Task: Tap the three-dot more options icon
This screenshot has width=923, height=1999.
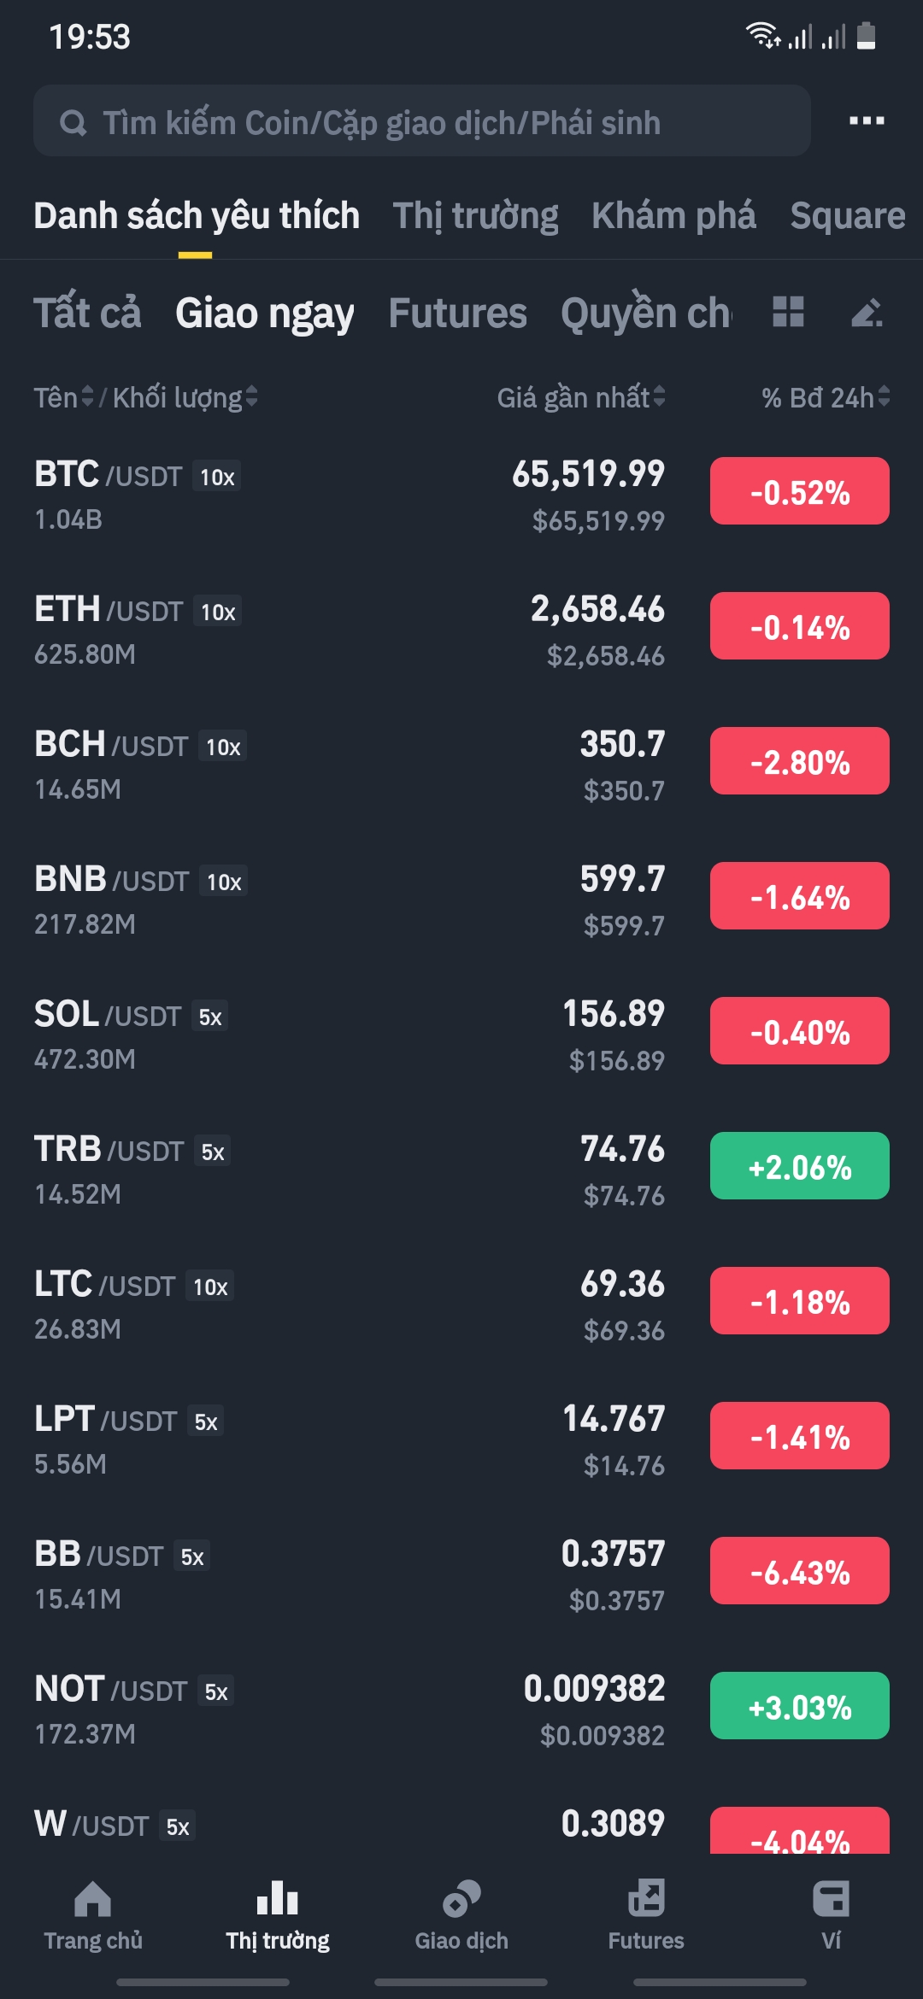Action: [866, 120]
